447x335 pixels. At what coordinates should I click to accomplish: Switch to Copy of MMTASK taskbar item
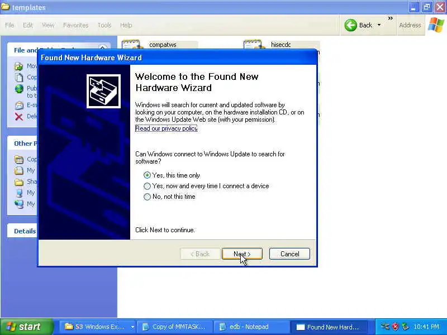(x=174, y=327)
